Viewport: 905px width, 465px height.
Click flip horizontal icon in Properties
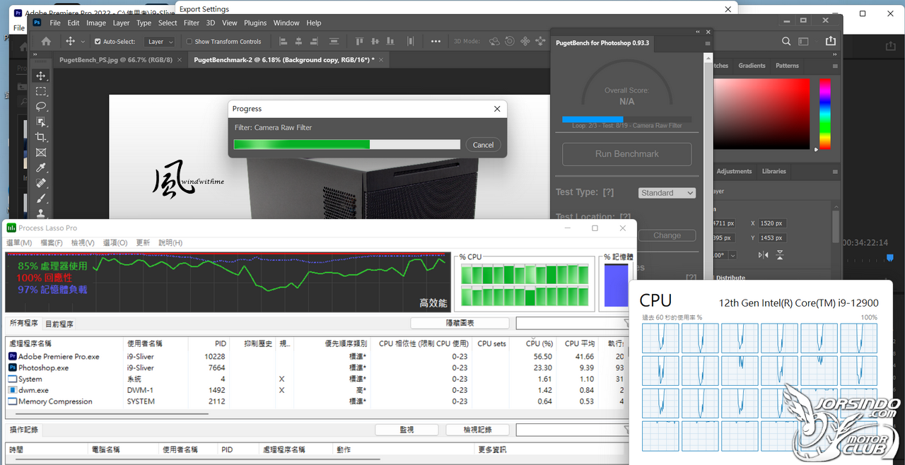763,255
